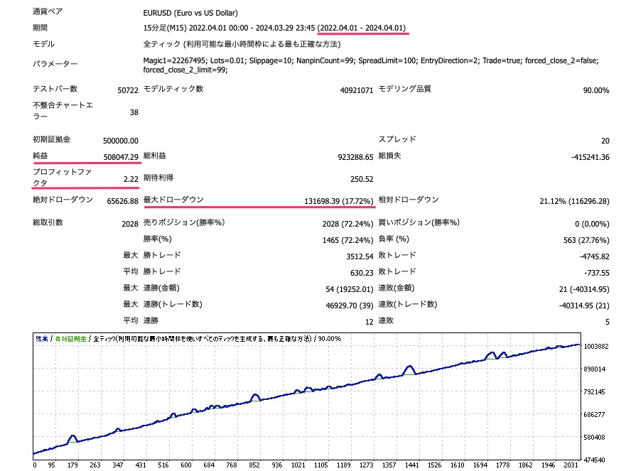Click the Magic1=22267495 parameter line

[x=370, y=60]
